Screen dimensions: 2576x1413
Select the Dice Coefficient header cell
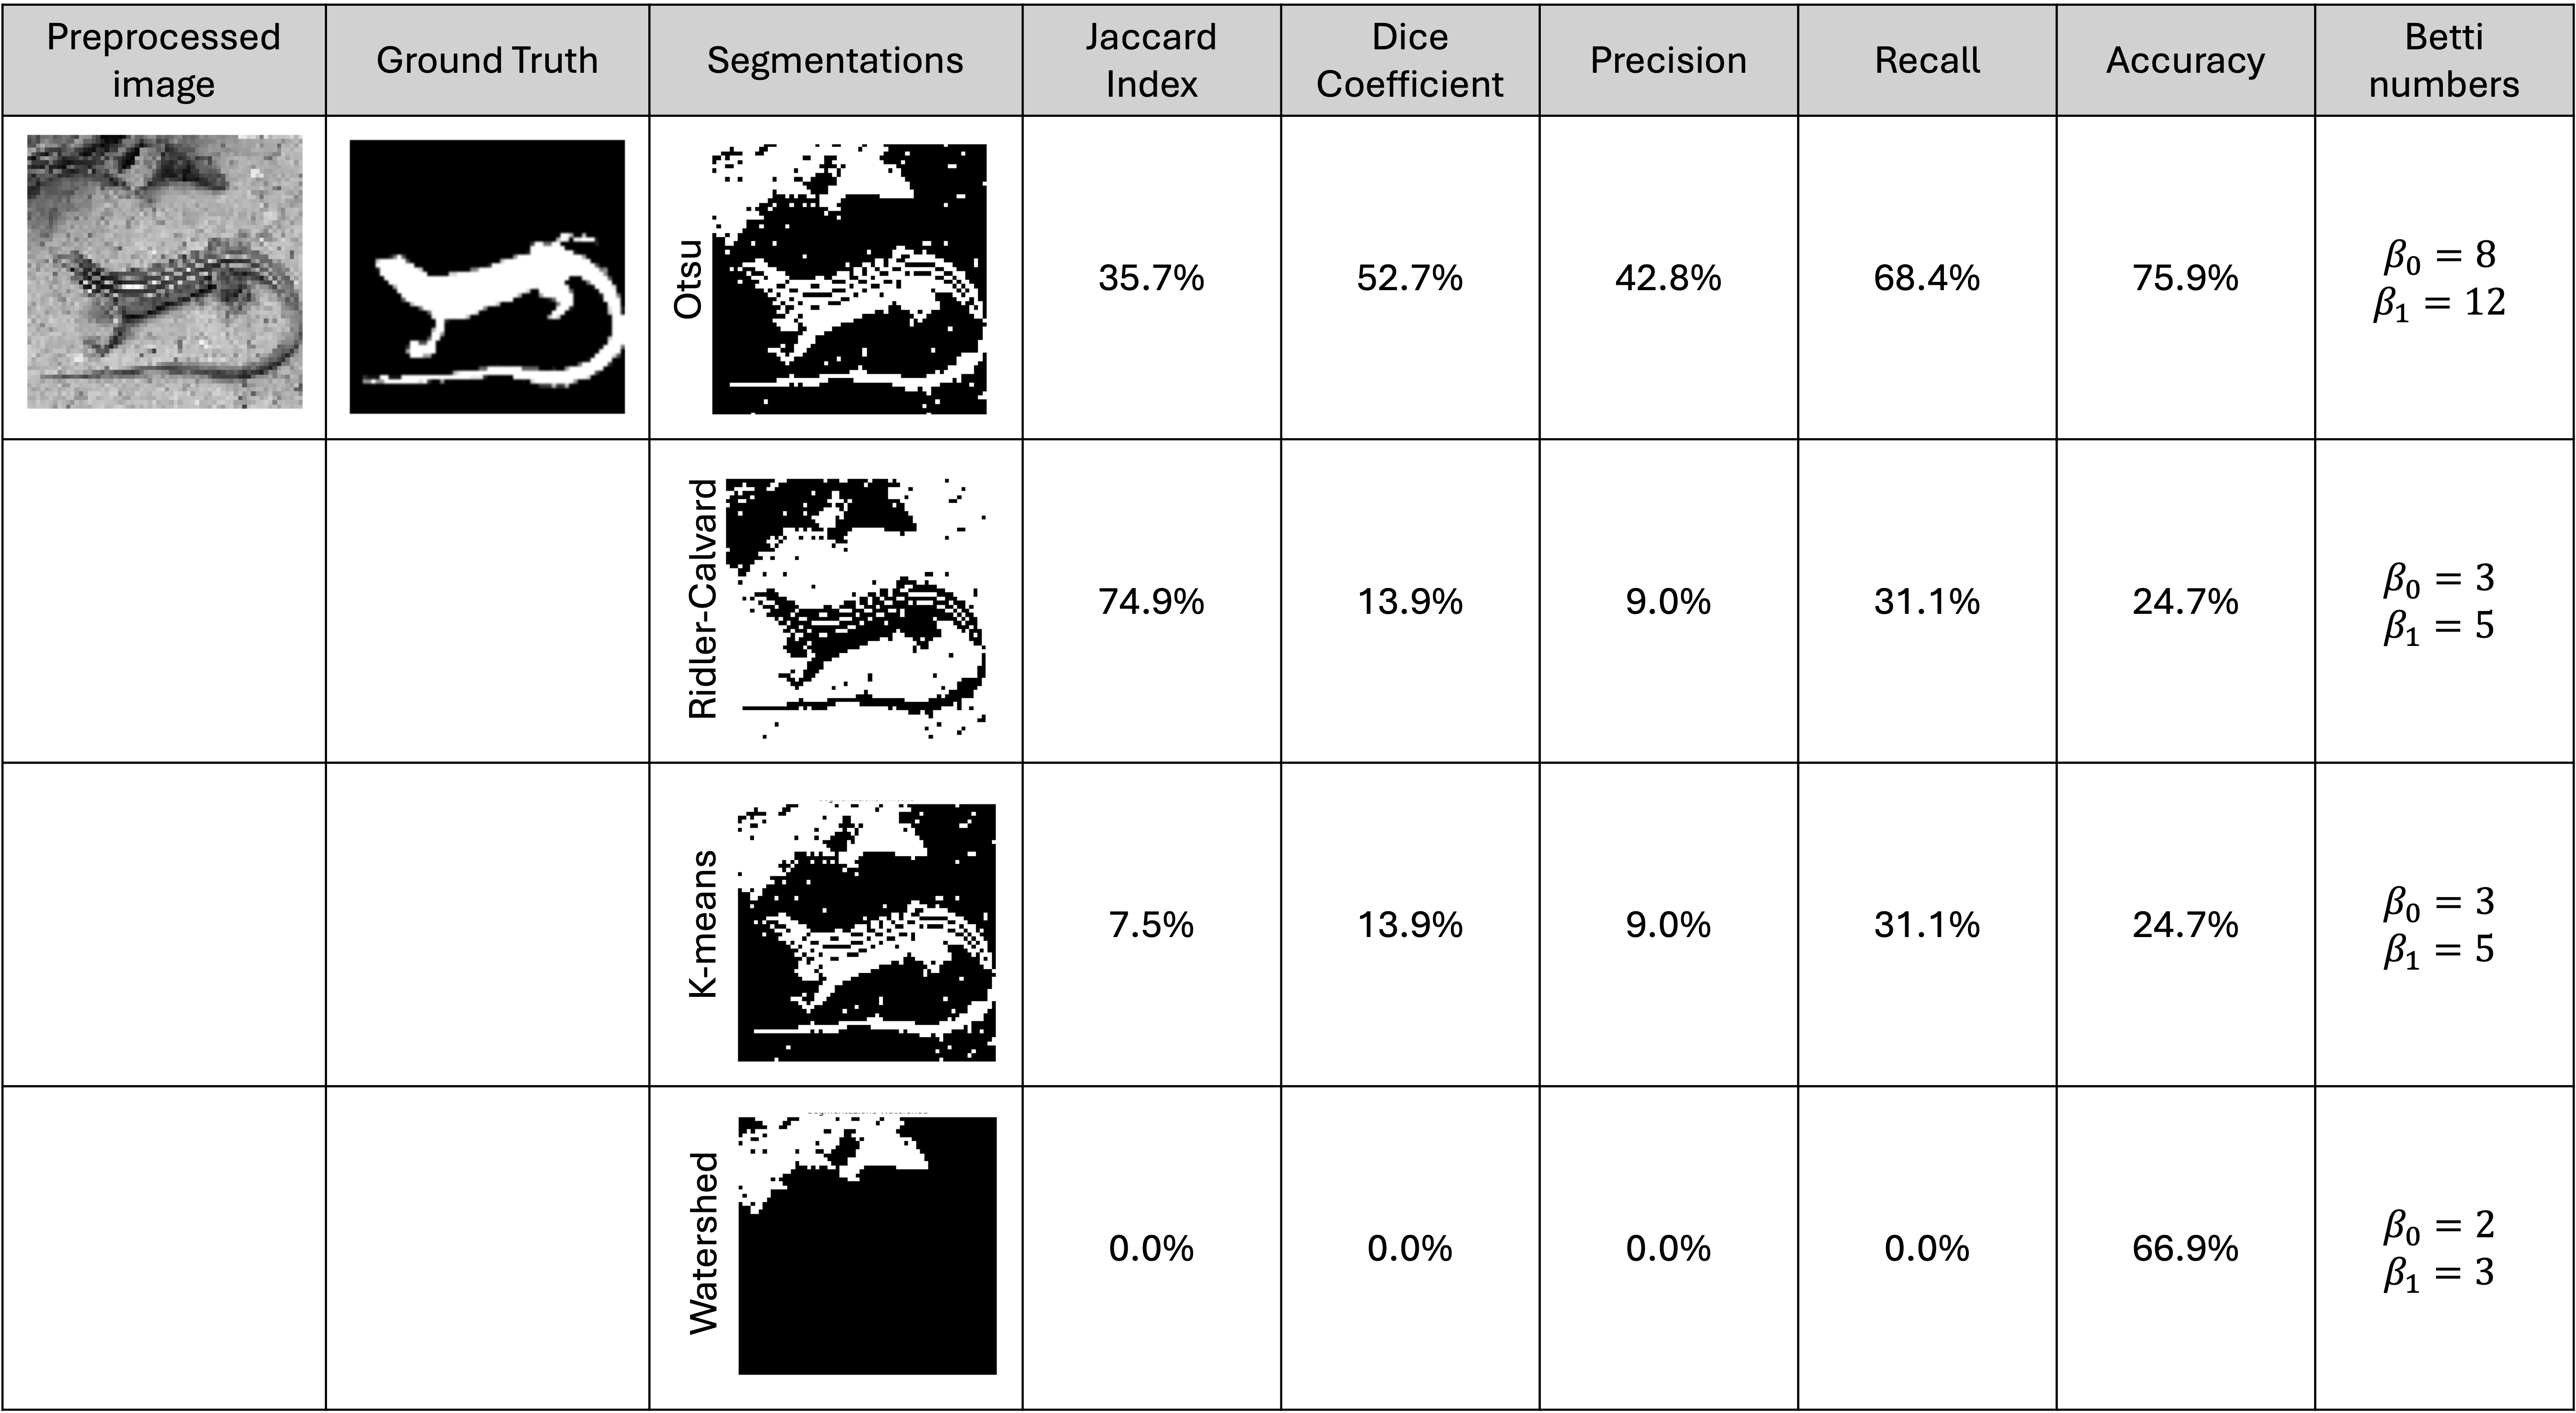(1409, 60)
